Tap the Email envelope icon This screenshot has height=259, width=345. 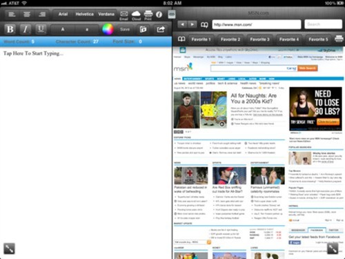click(124, 15)
